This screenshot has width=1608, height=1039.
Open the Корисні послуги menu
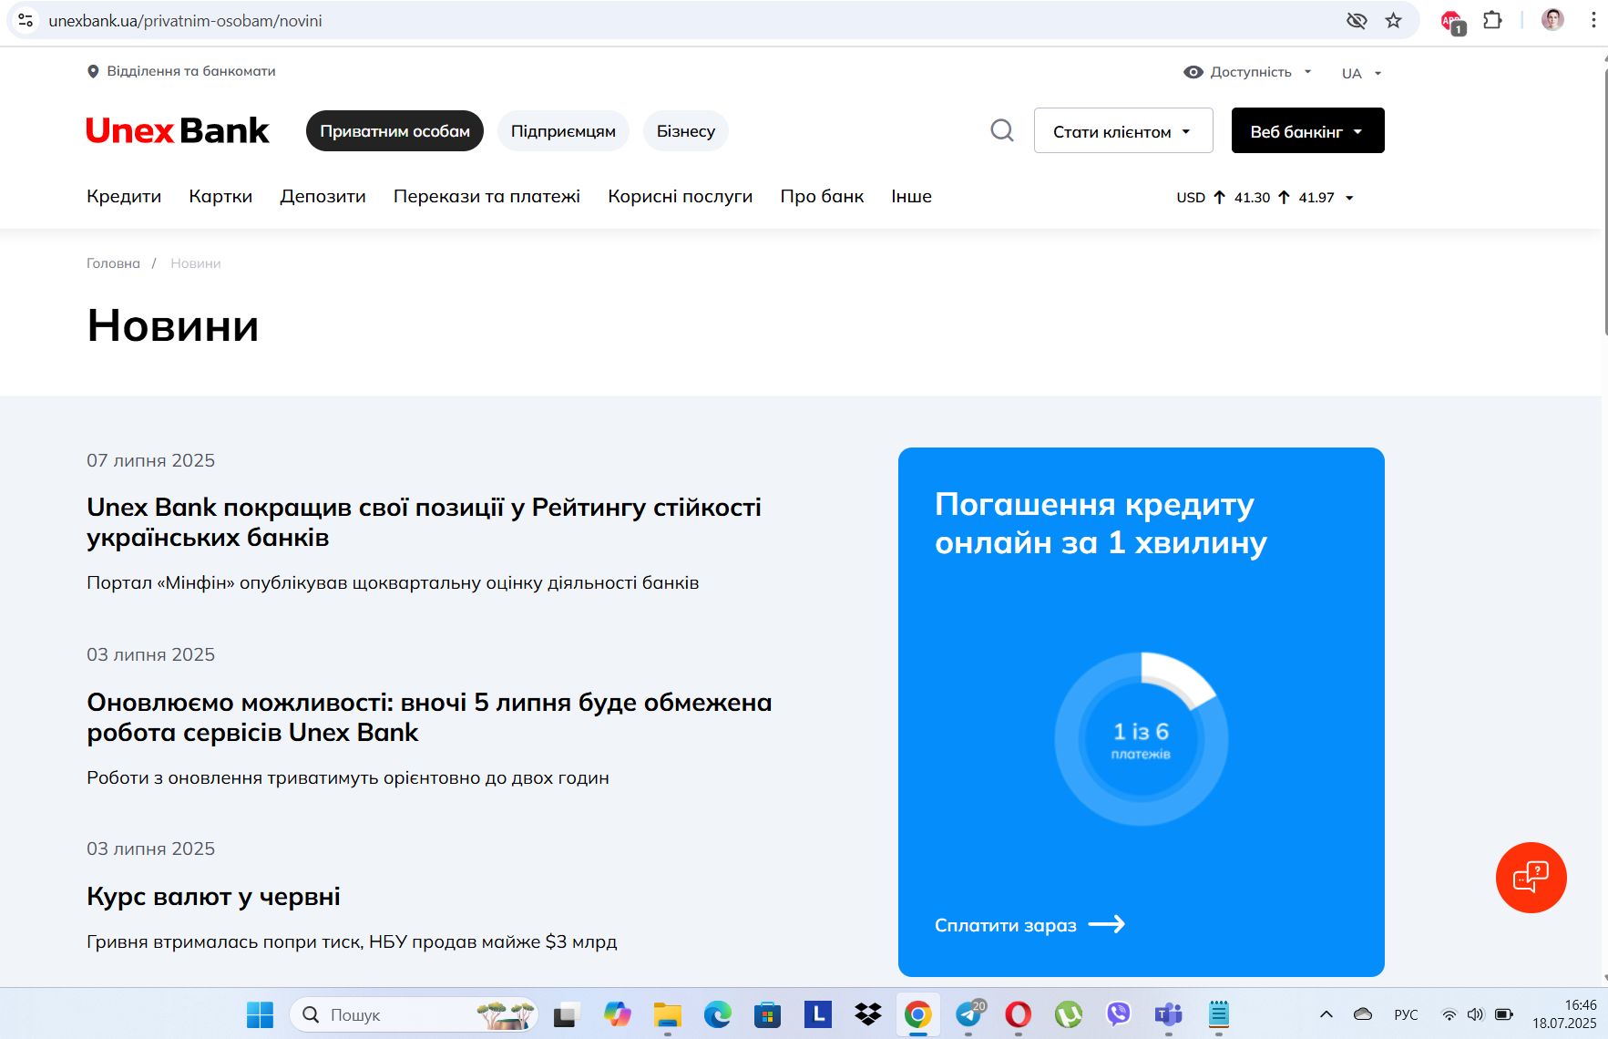(x=680, y=196)
